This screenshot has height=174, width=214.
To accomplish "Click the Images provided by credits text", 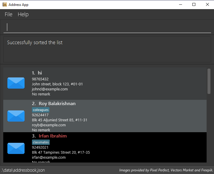I will coord(166,170).
